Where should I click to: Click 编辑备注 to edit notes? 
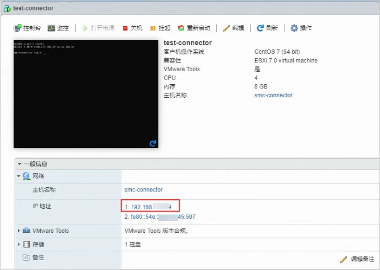(357, 259)
